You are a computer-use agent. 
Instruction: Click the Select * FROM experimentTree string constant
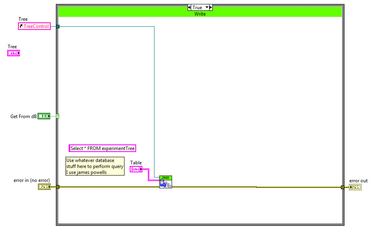click(x=102, y=148)
